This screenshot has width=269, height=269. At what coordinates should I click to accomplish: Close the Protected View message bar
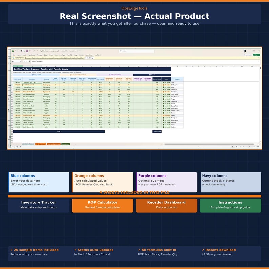[259, 58]
